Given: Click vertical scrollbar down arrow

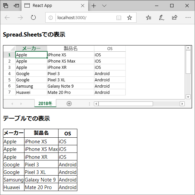Looking at the screenshot, I should coord(188,97).
